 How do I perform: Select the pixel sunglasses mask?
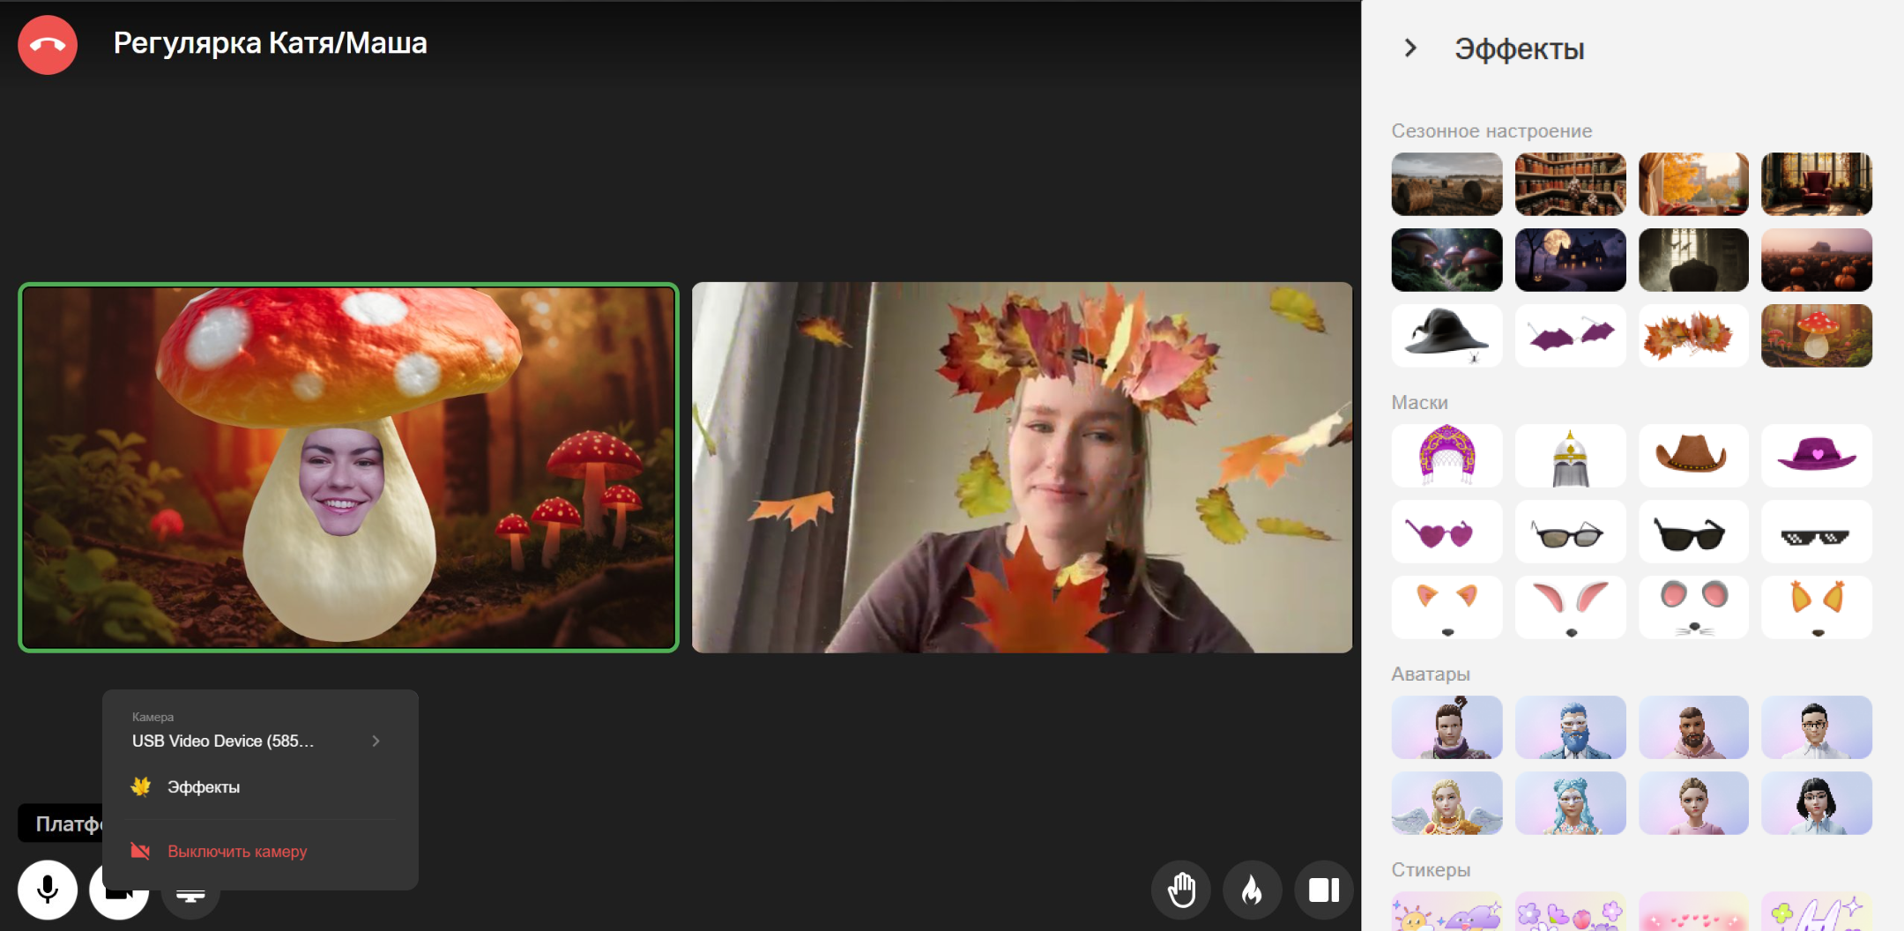[1816, 532]
